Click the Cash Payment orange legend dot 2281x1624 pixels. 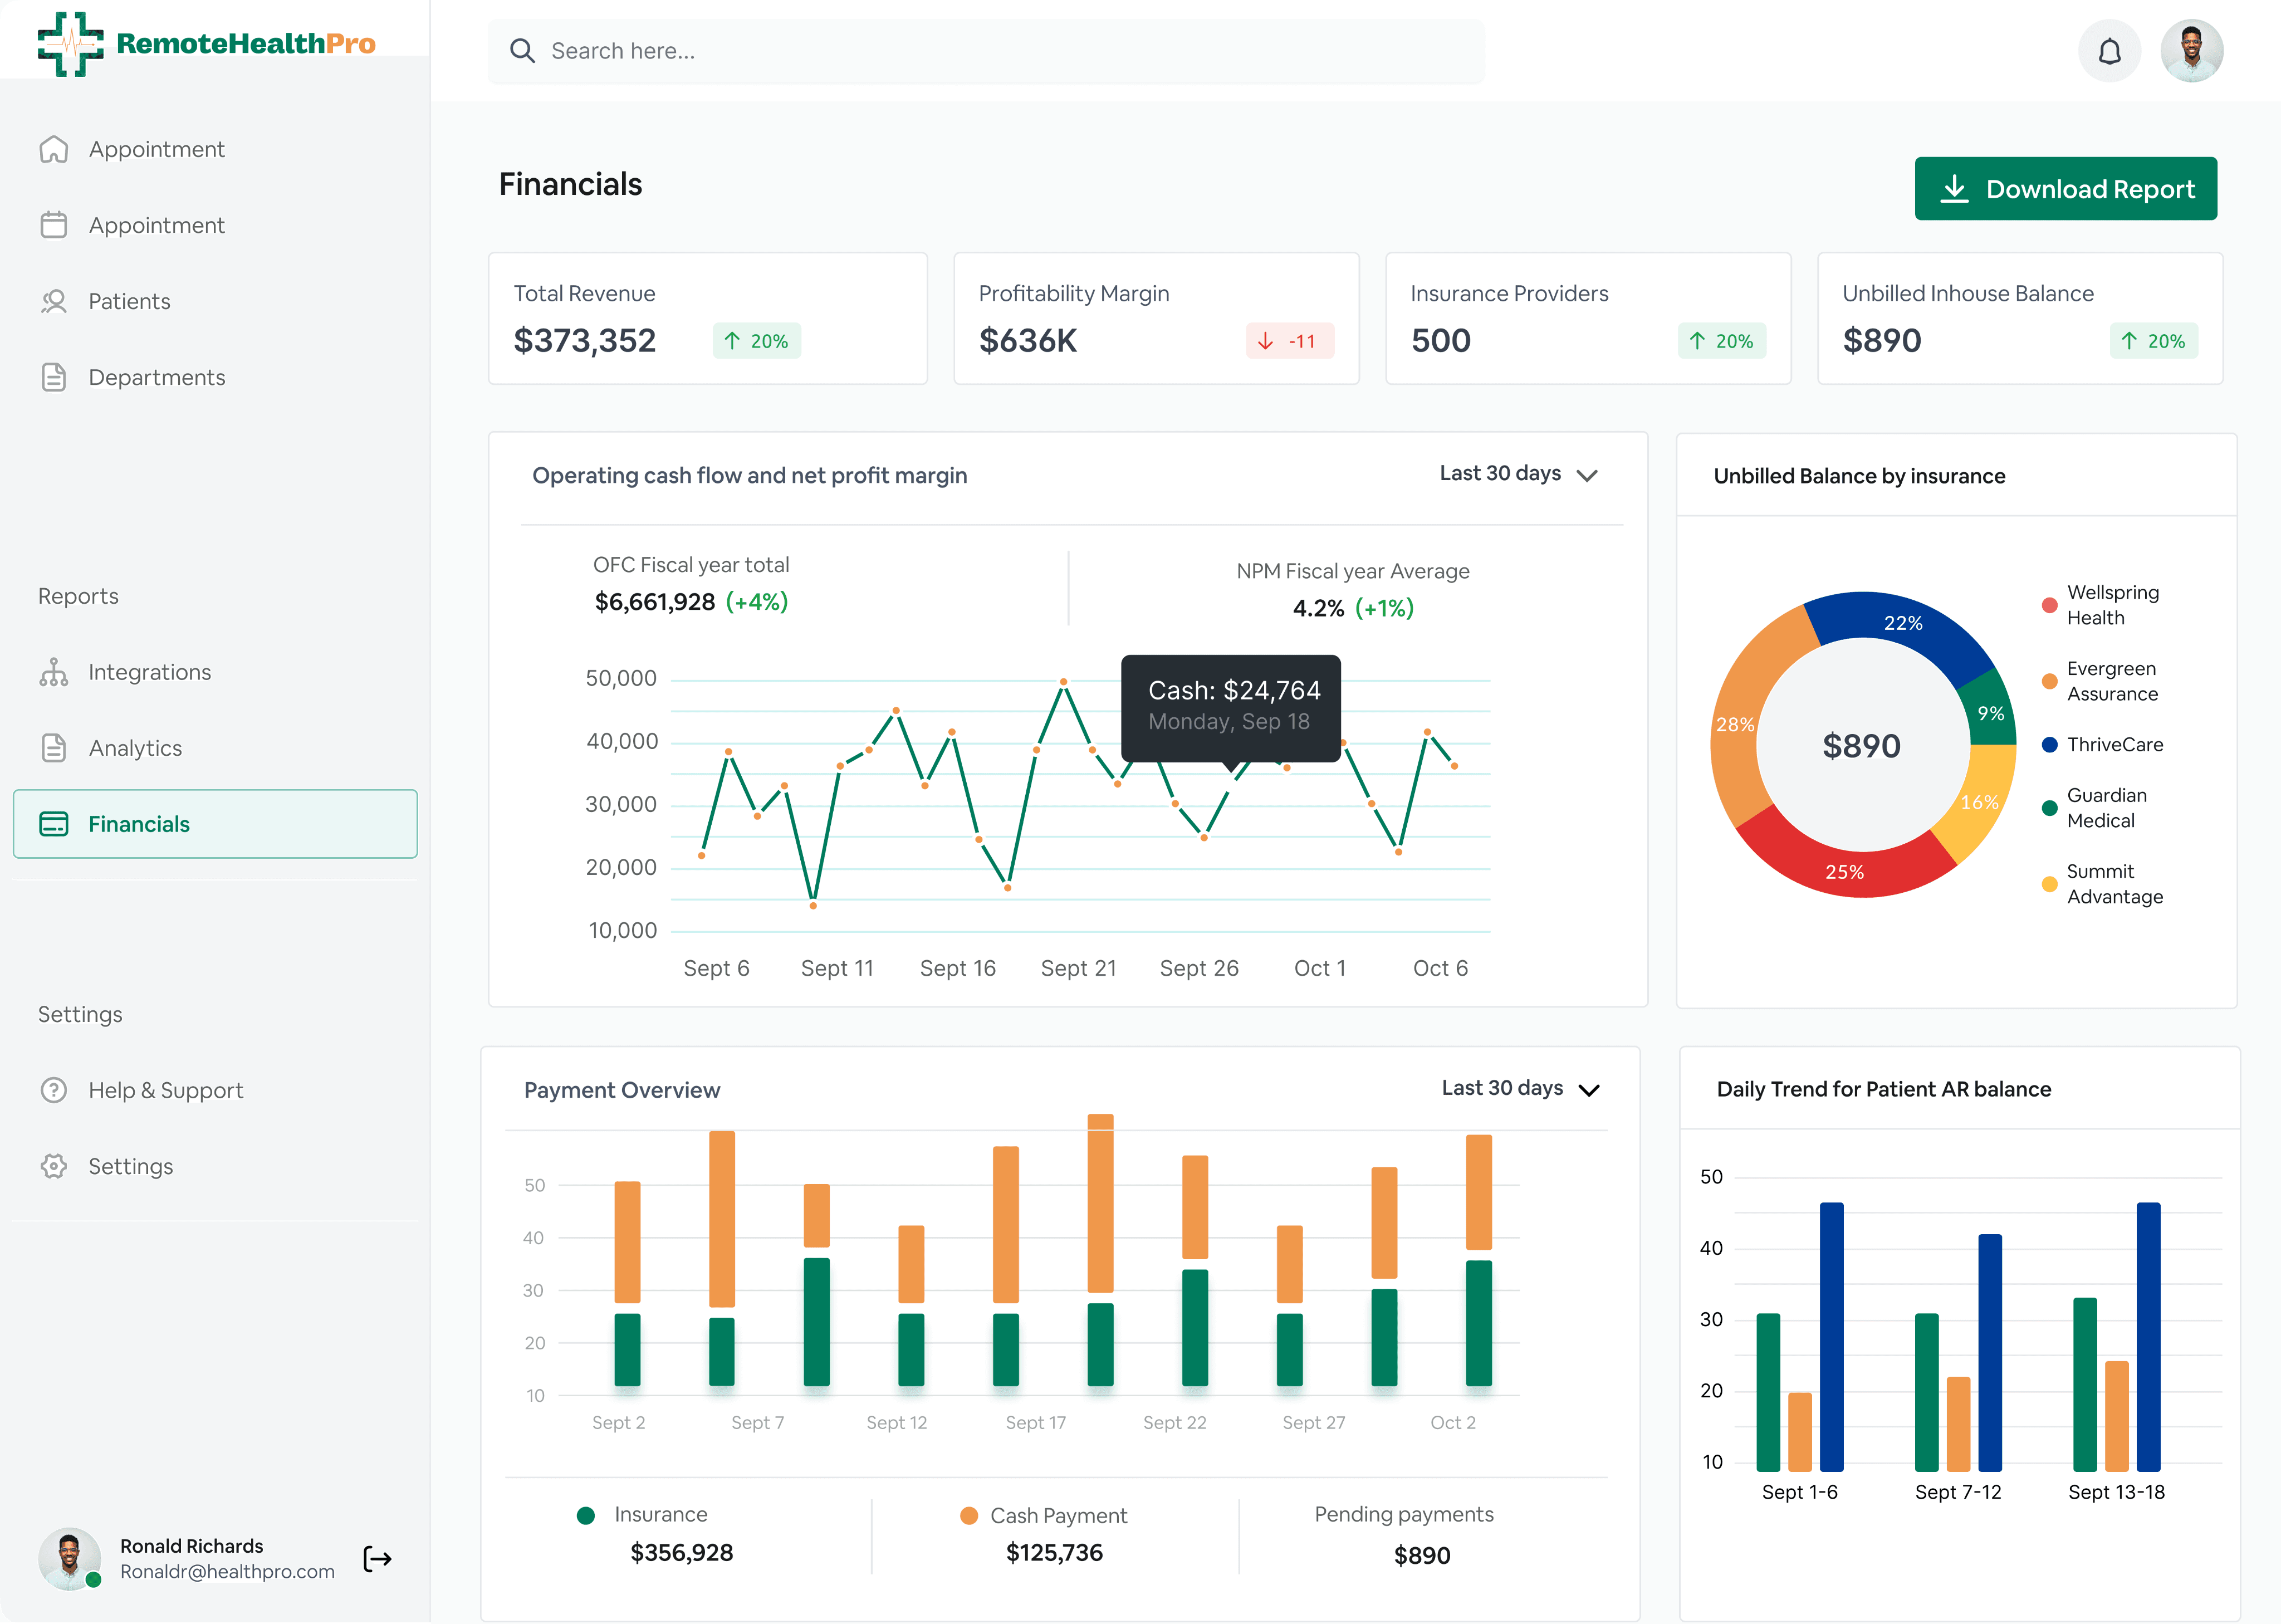[x=968, y=1516]
